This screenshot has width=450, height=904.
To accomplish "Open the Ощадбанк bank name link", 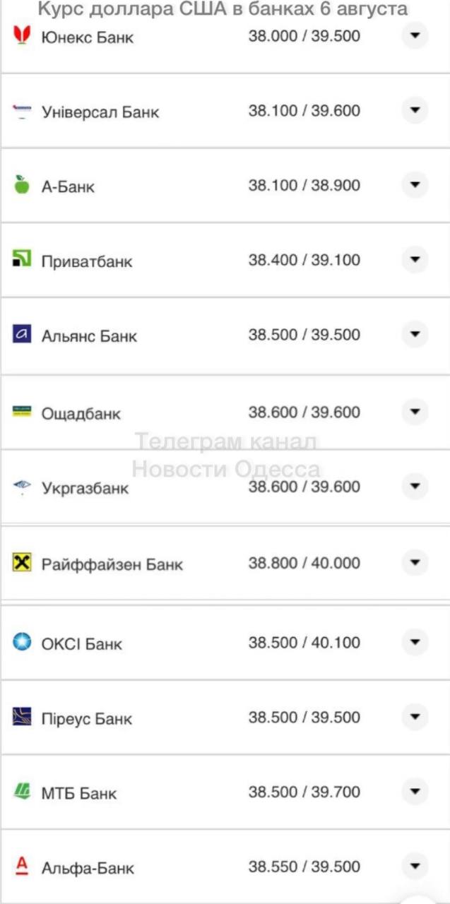I will pyautogui.click(x=81, y=413).
